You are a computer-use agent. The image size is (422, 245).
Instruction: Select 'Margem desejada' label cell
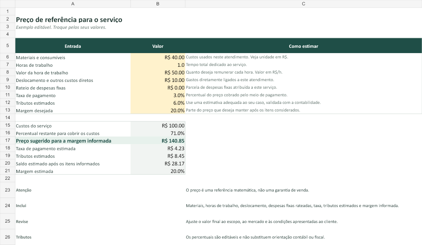pos(73,110)
